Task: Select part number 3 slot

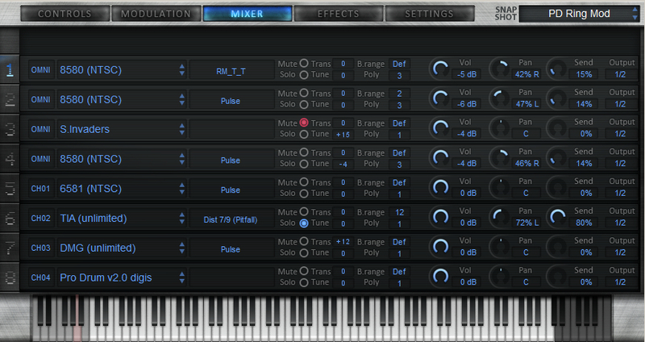Action: coord(10,129)
